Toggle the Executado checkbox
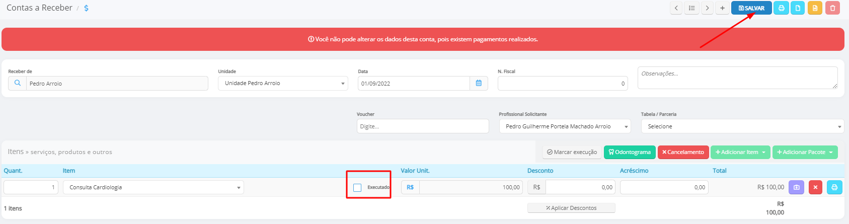849x224 pixels. (x=357, y=188)
